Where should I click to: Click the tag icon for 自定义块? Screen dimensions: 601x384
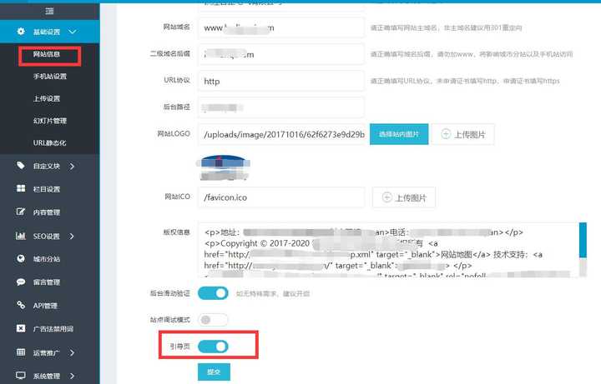[x=21, y=166]
